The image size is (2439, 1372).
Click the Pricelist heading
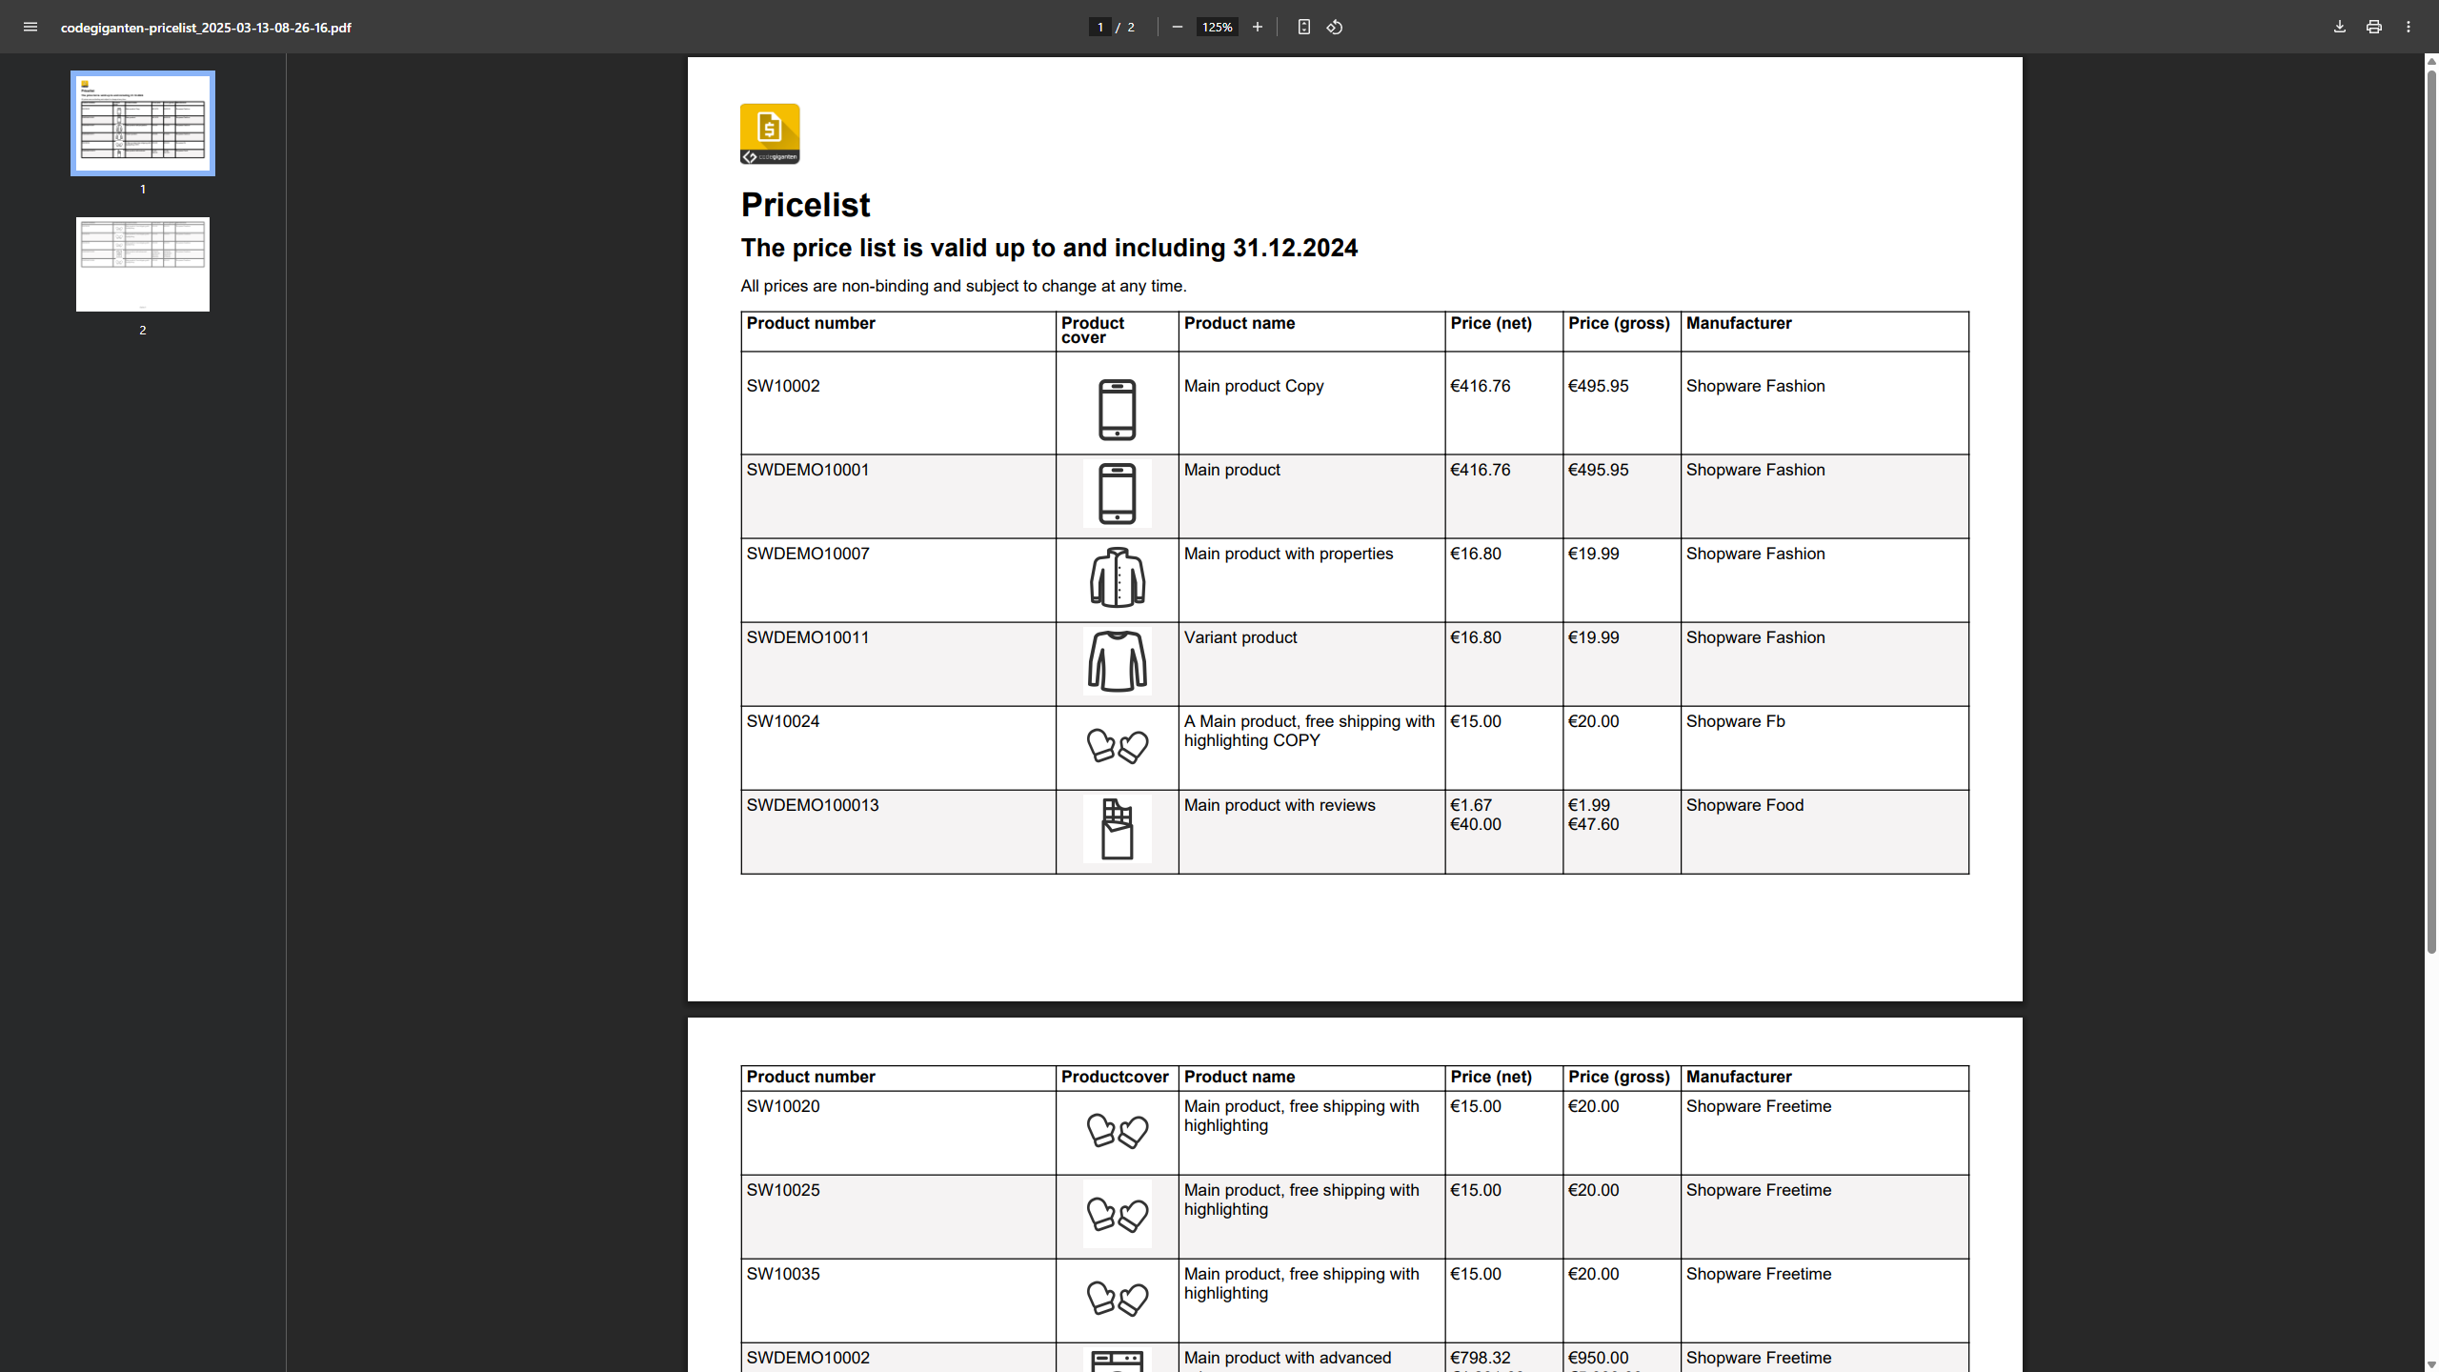click(x=805, y=205)
